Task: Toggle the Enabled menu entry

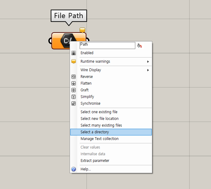Action: (111, 53)
